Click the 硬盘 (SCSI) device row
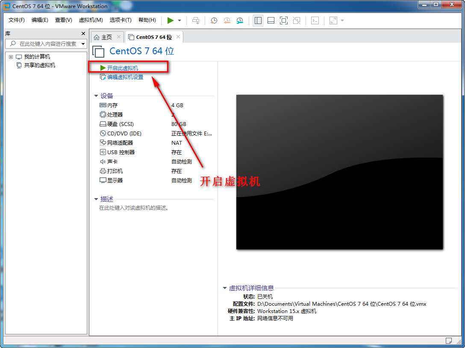The height and width of the screenshot is (348, 465). pyautogui.click(x=156, y=124)
